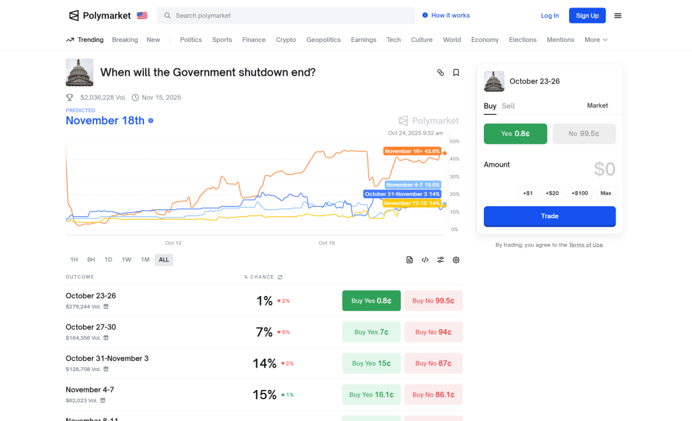Choose the No 99.5¢ option in trade panel
692x421 pixels.
584,134
